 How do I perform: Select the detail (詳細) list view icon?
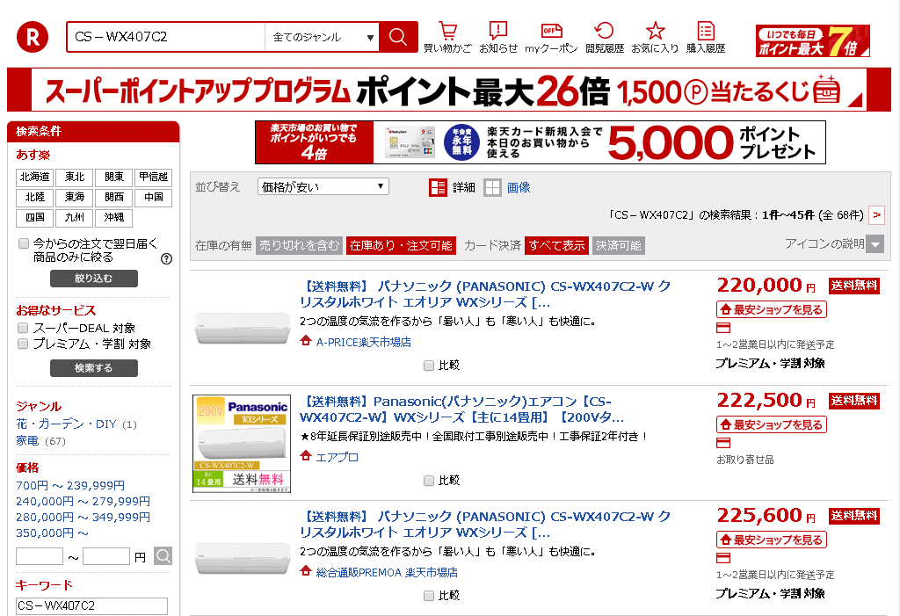pos(438,188)
